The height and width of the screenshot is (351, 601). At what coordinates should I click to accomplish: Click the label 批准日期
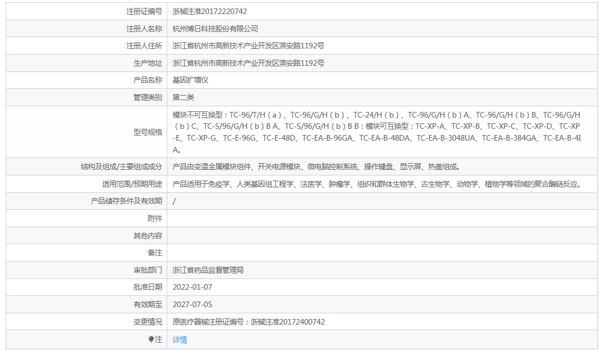148,287
